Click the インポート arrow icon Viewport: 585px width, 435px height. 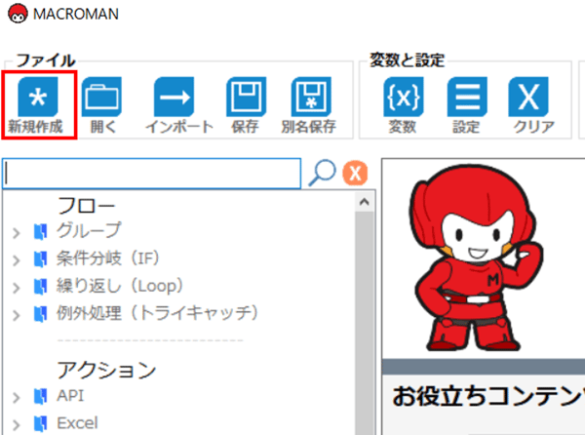click(x=175, y=97)
